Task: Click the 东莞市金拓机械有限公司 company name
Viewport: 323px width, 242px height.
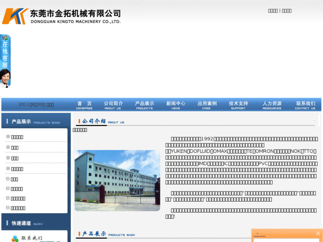Action: pos(76,13)
